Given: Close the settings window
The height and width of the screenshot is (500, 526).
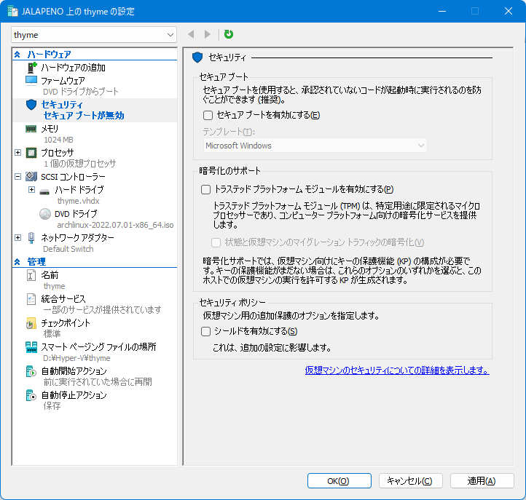Looking at the screenshot, I should point(509,12).
